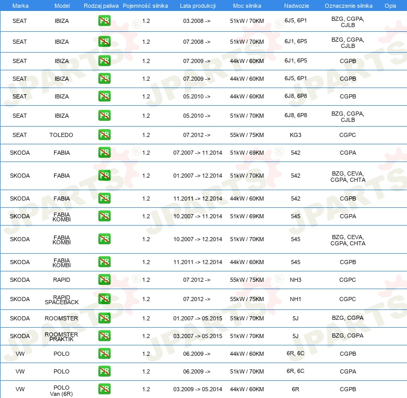
Task: Click body code 545 in FABIA KOMBI 69KM row
Action: (296, 216)
